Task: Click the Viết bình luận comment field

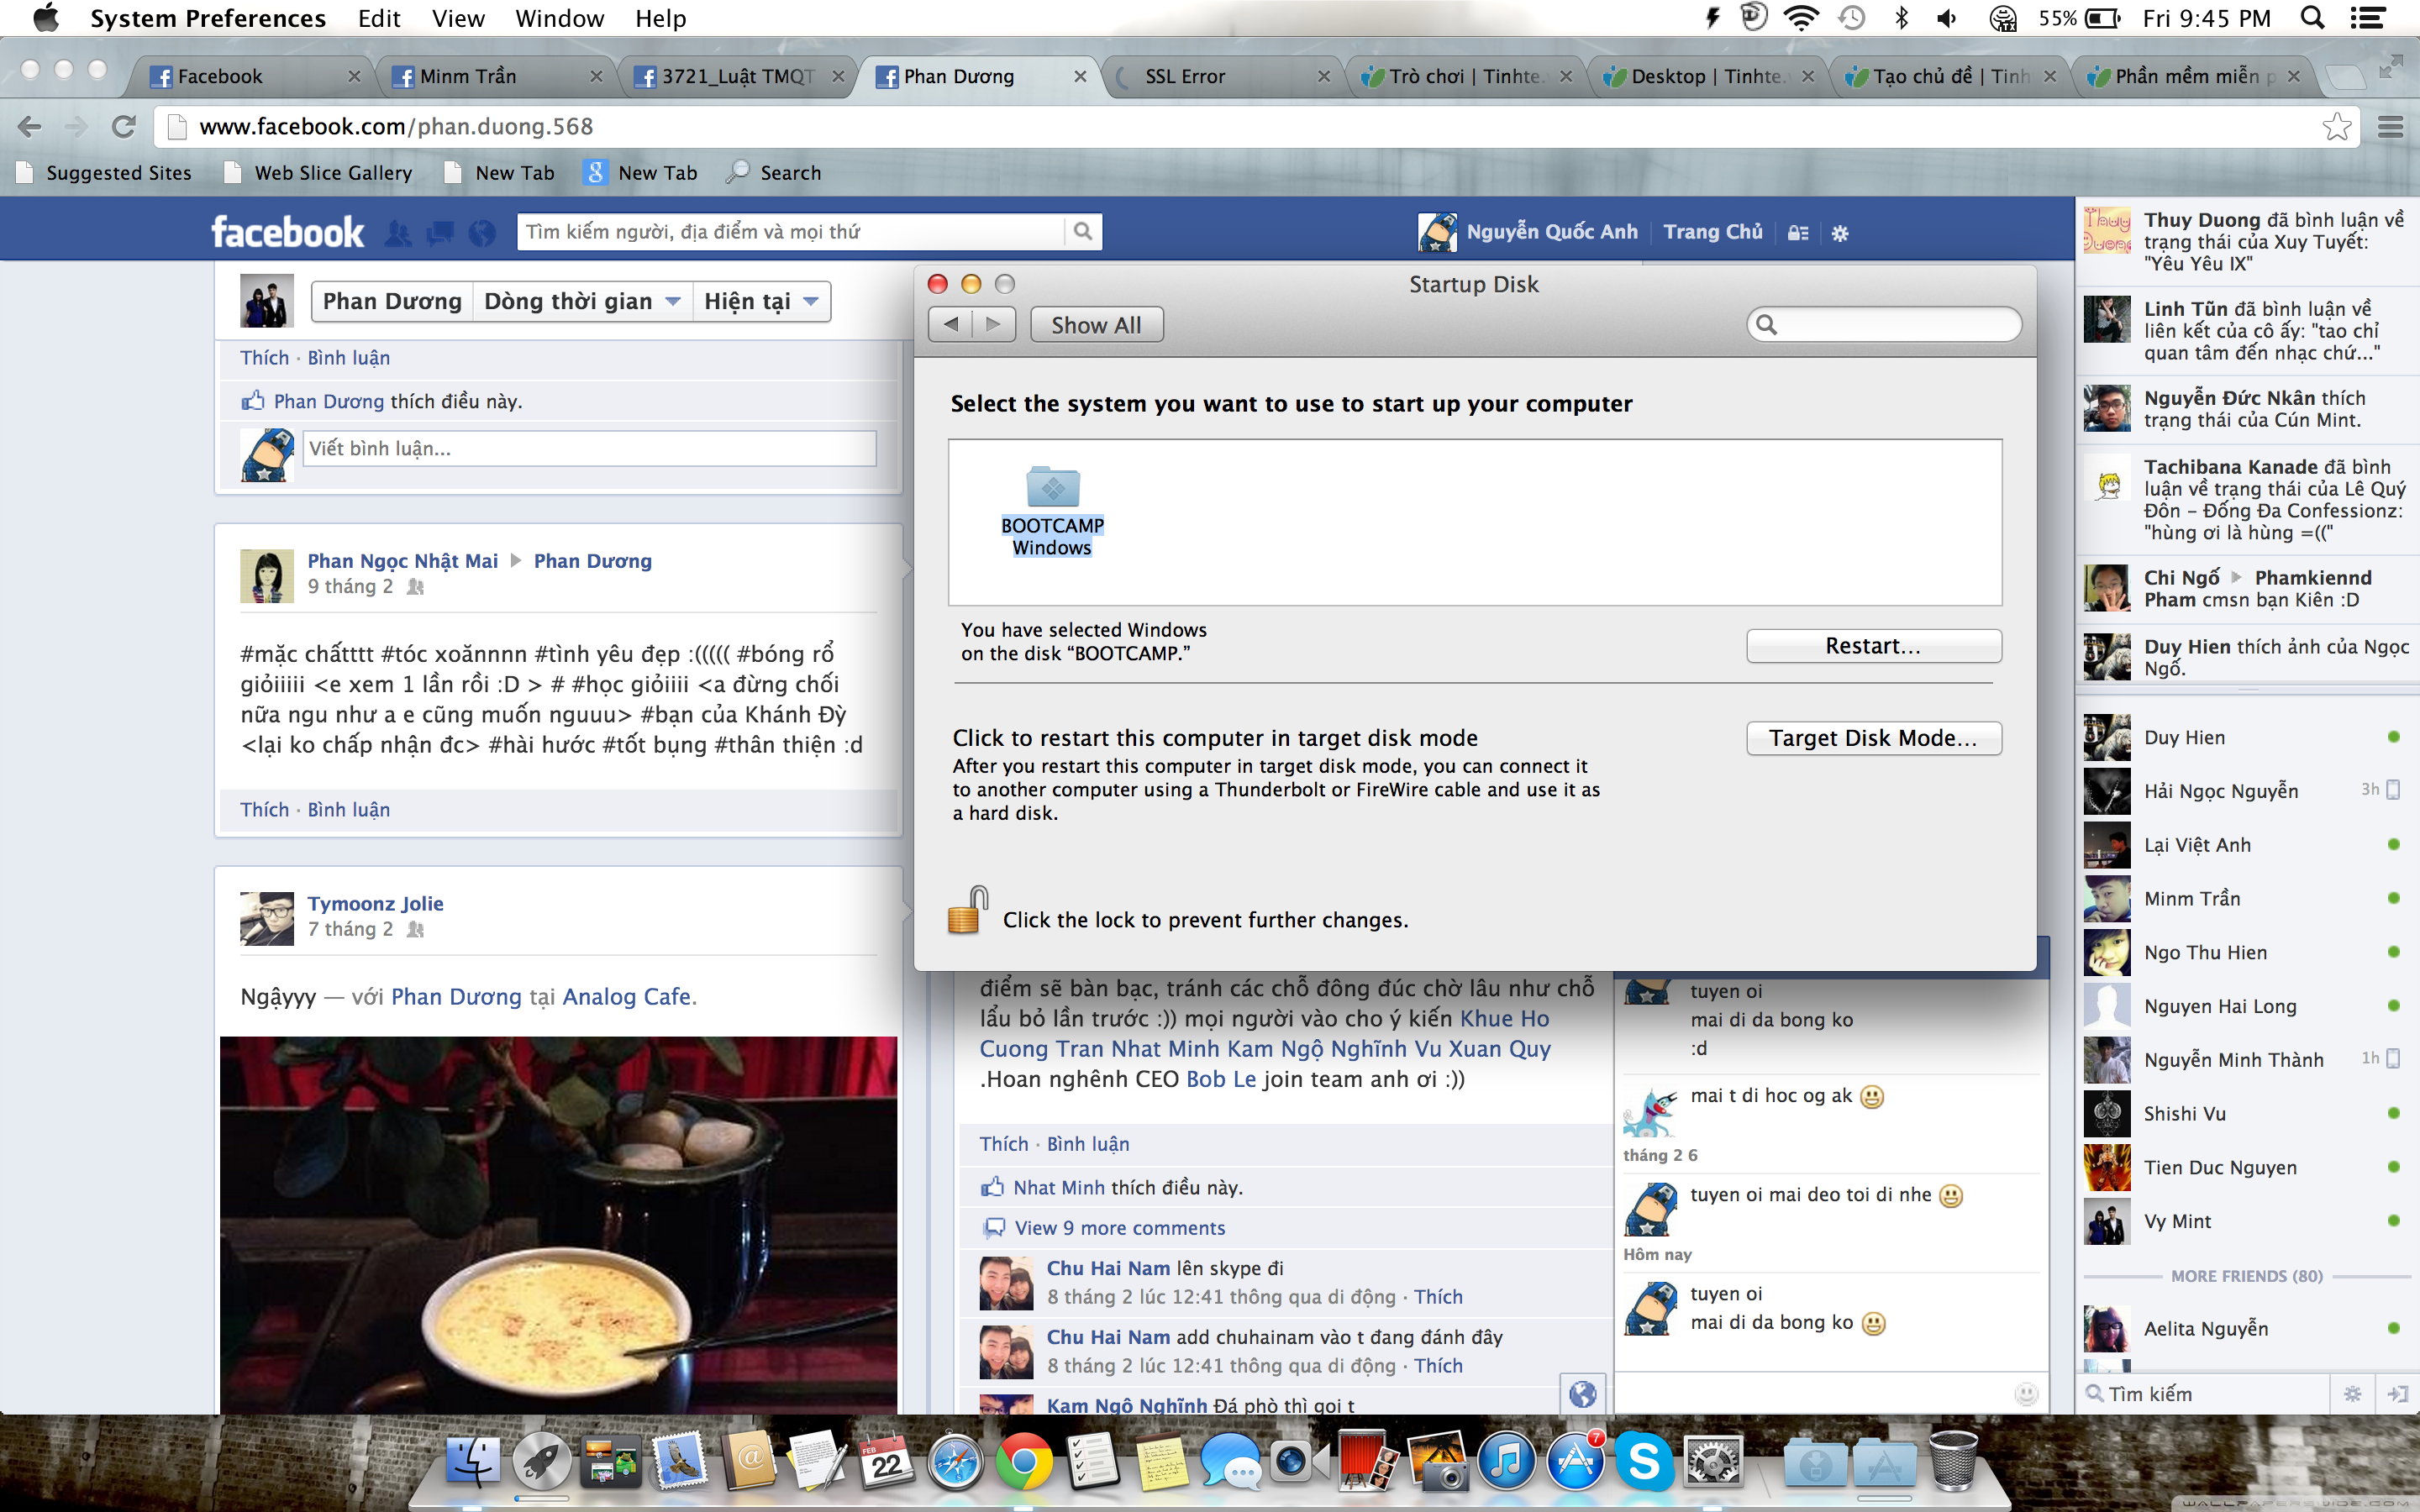Action: 589,449
